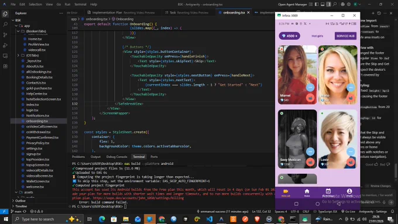This screenshot has width=398, height=224.
Task: Click Review Changes in the agent panel
Action: [378, 186]
